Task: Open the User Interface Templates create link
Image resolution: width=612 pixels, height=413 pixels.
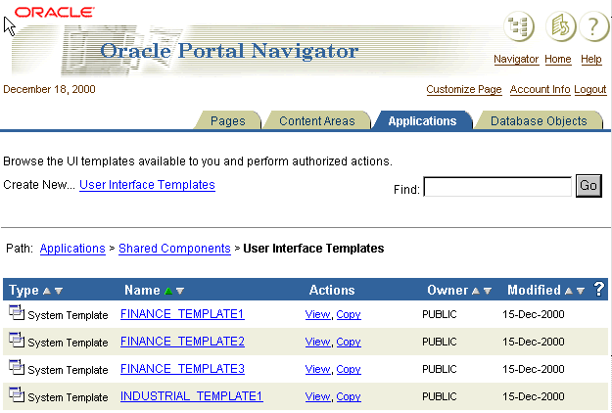Action: (147, 184)
